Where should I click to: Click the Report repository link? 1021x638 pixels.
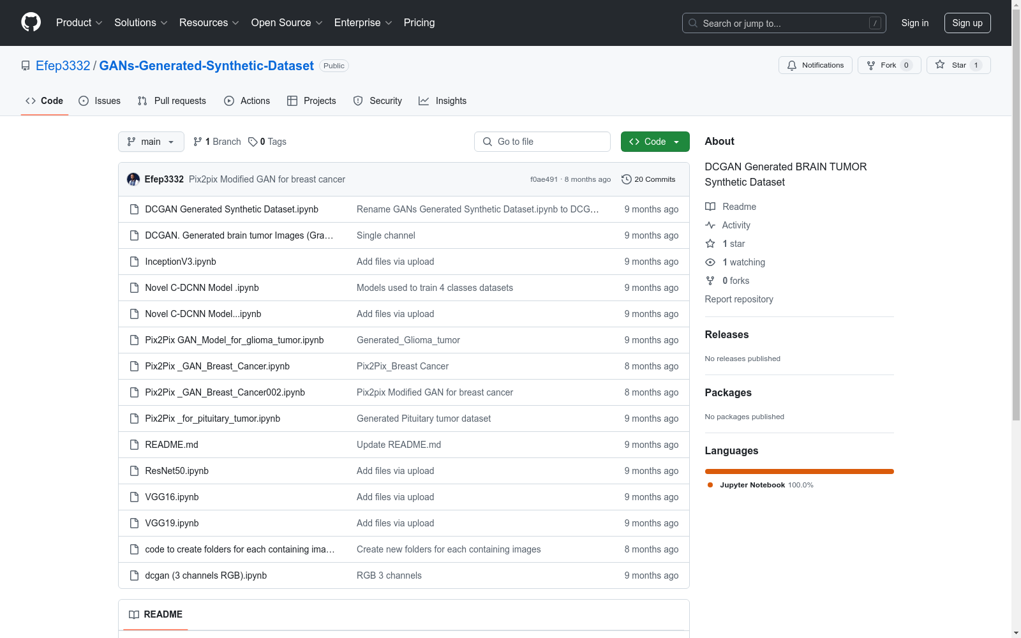pos(739,299)
